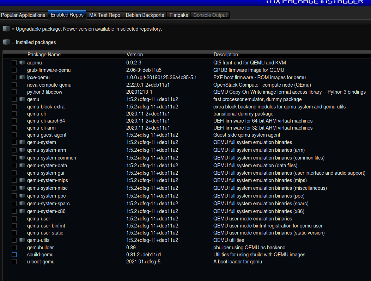This screenshot has height=281, width=371.
Task: Click the installed icon beside qemu-system-mips
Action: click(22, 180)
